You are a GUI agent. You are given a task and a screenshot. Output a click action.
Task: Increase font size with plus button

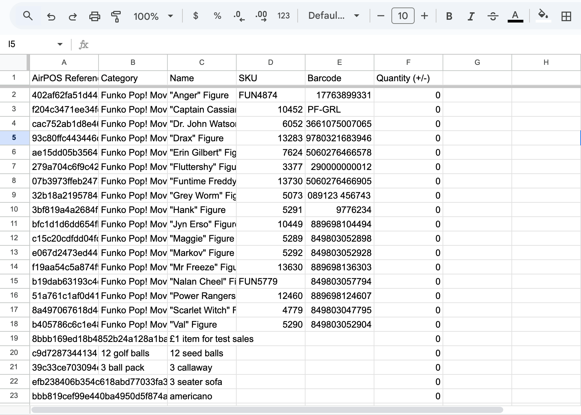click(424, 16)
